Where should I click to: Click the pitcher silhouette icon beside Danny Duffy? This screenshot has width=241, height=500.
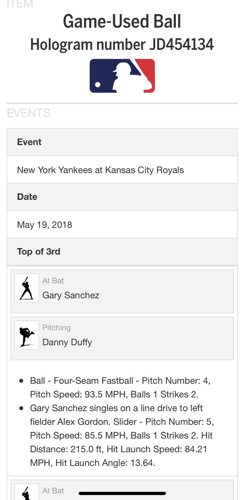[27, 335]
